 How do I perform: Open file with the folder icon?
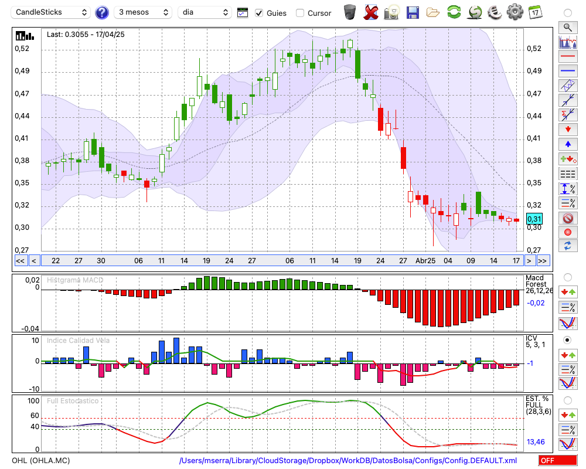pos(433,13)
